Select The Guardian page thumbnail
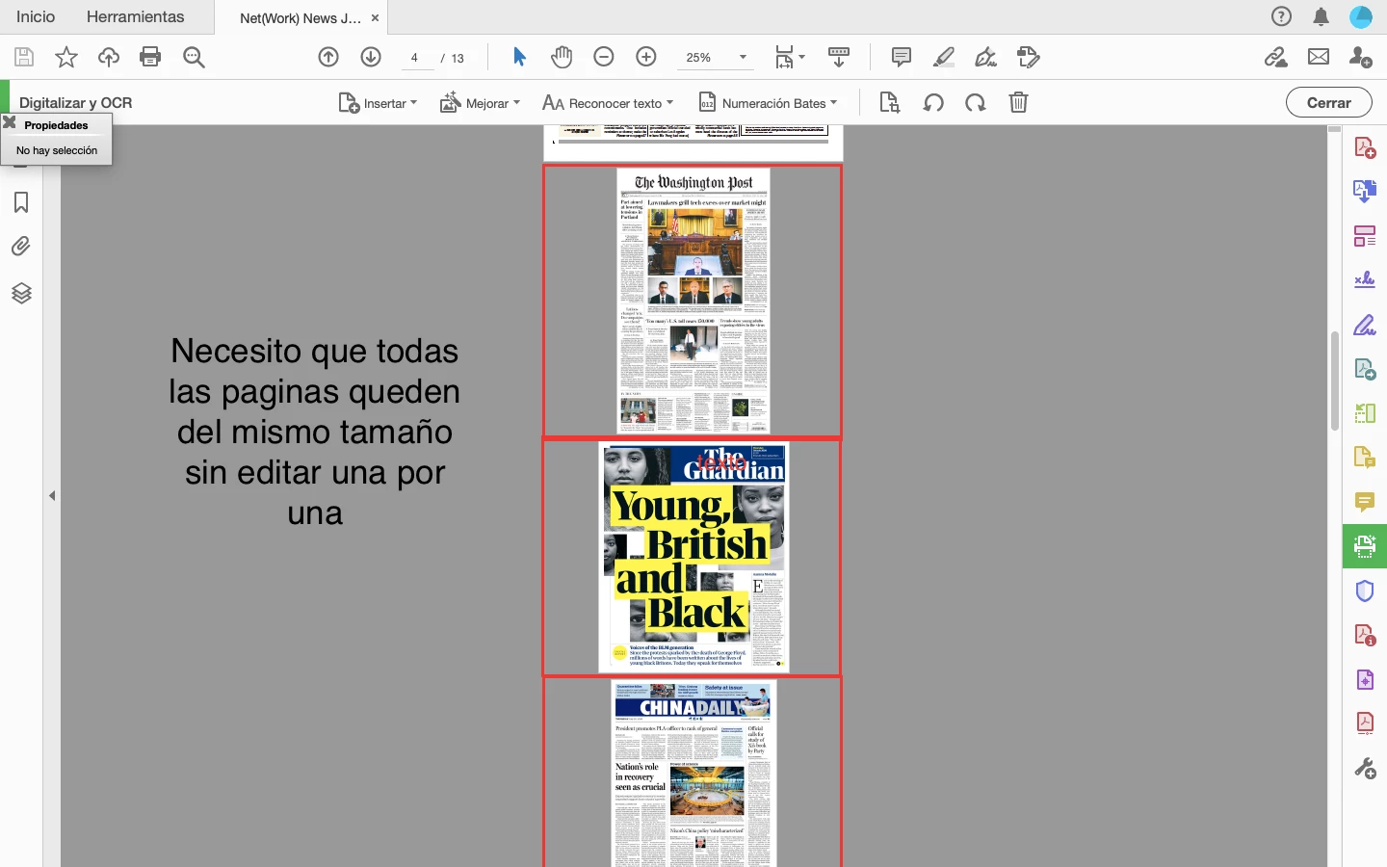Image resolution: width=1387 pixels, height=867 pixels. pyautogui.click(x=693, y=557)
